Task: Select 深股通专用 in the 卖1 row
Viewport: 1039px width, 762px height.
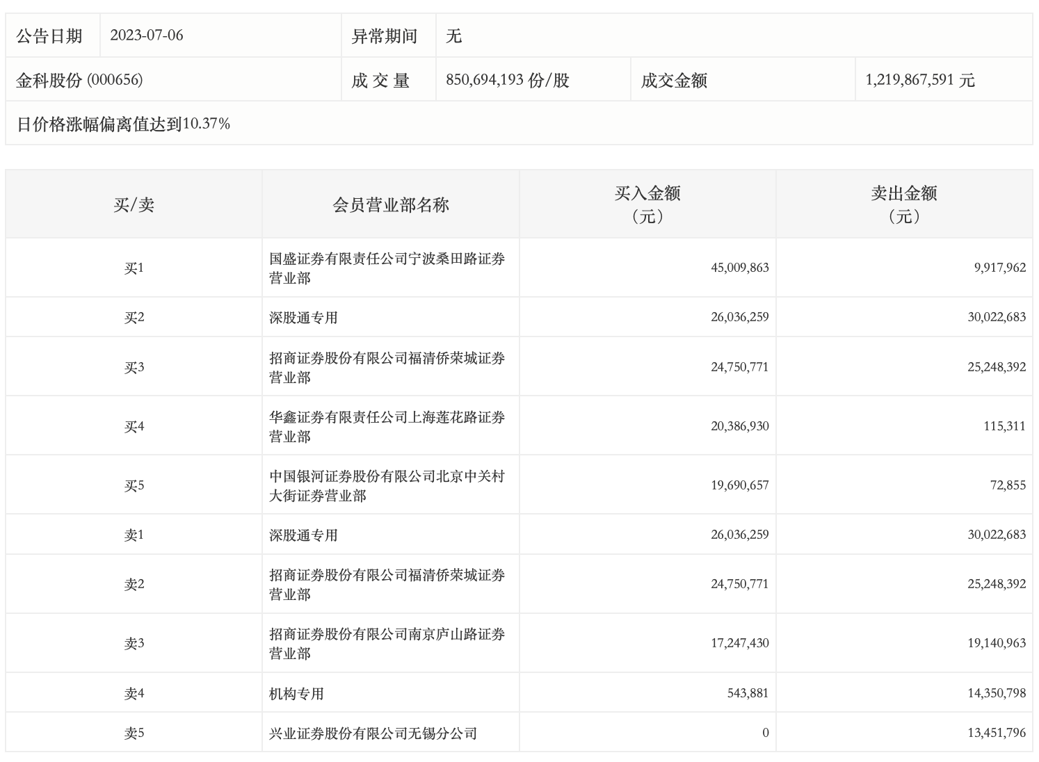Action: point(303,535)
